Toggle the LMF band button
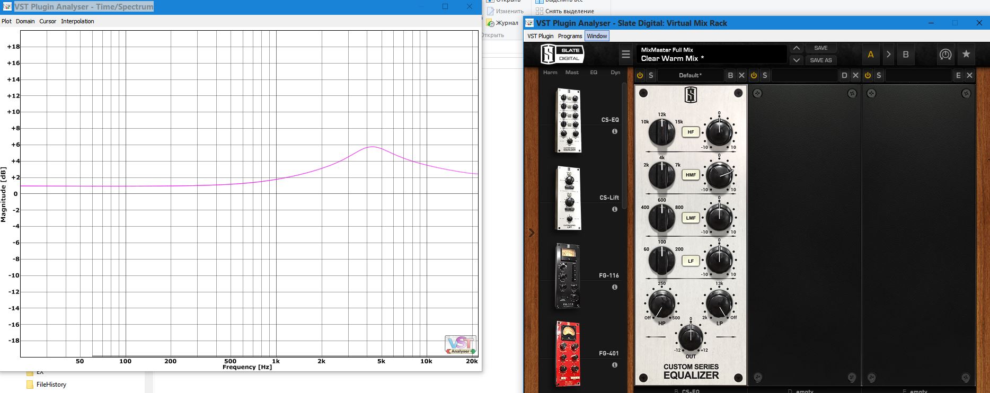 point(691,218)
